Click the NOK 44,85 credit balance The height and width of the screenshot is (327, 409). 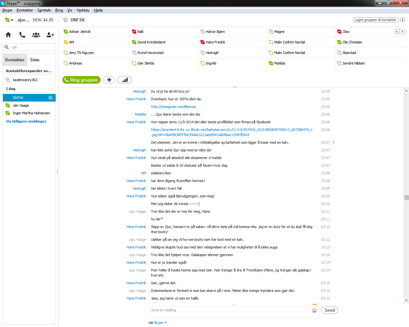(43, 20)
